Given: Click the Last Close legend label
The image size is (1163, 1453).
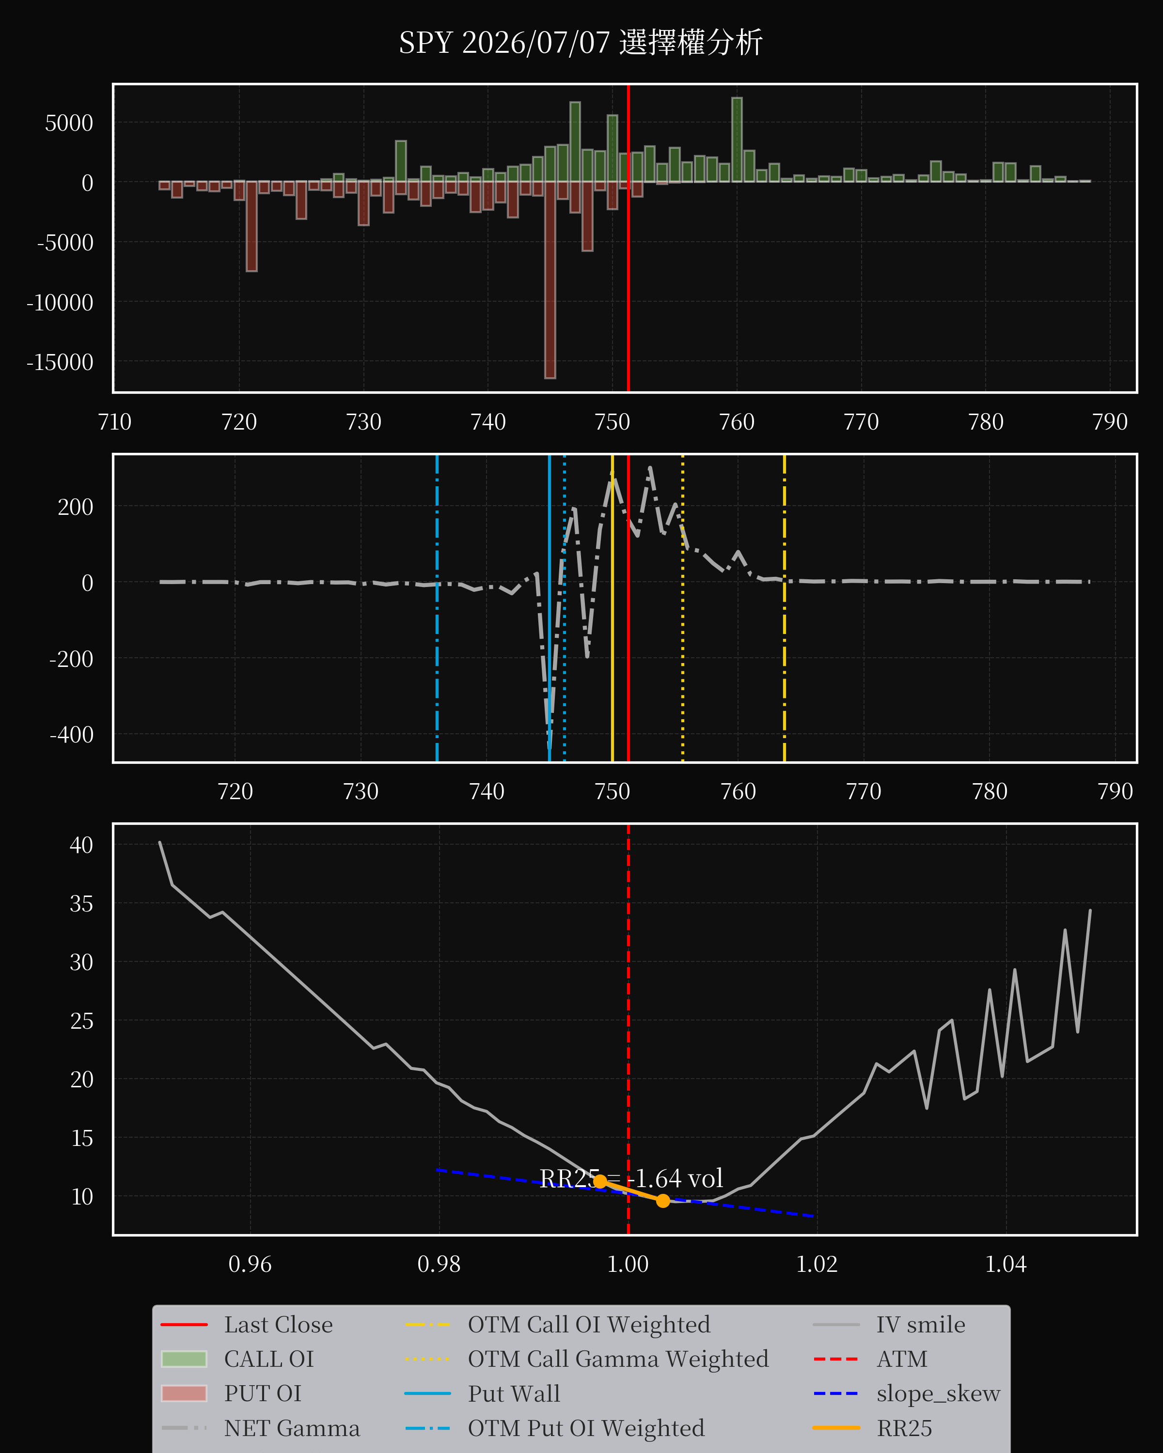Looking at the screenshot, I should click(279, 1325).
